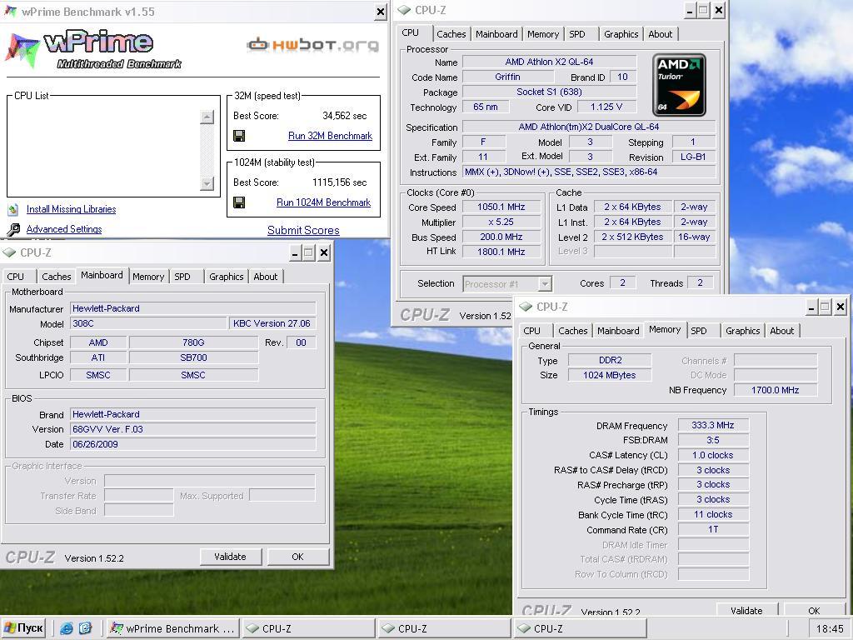Click the CPU-Z title icon in Memory window

[x=526, y=307]
